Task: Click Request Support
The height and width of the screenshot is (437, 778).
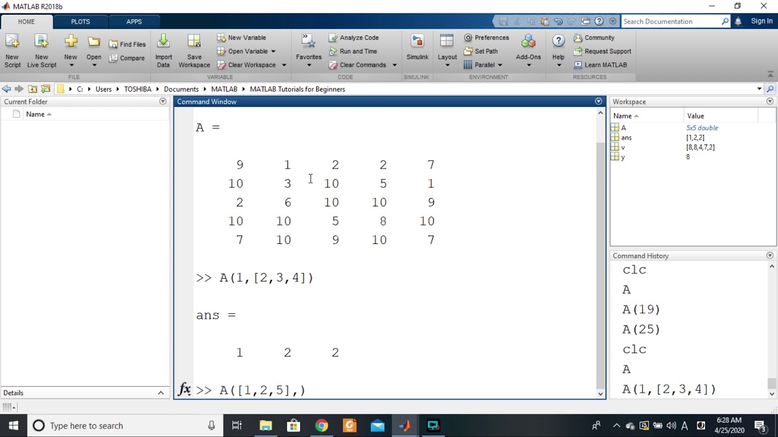Action: (x=602, y=51)
